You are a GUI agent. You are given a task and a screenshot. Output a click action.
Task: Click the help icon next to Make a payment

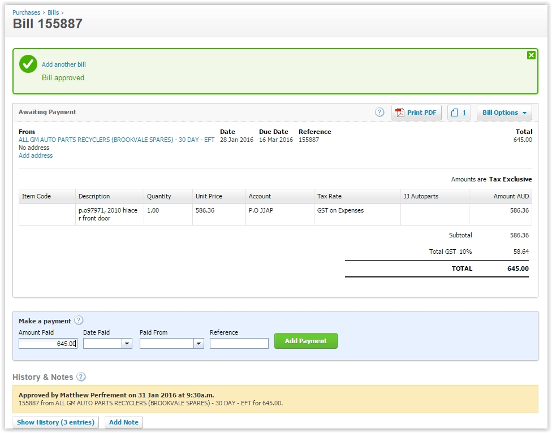pyautogui.click(x=79, y=321)
